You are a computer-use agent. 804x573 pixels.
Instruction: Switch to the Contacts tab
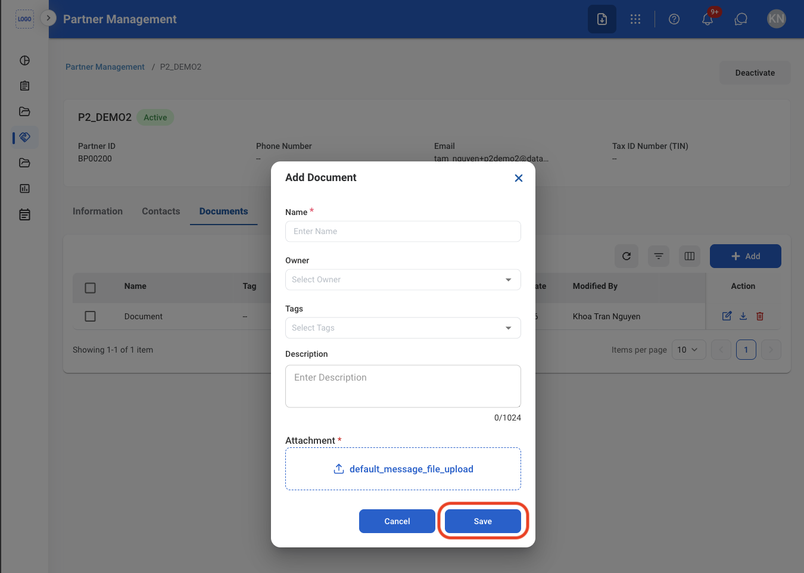(x=161, y=211)
